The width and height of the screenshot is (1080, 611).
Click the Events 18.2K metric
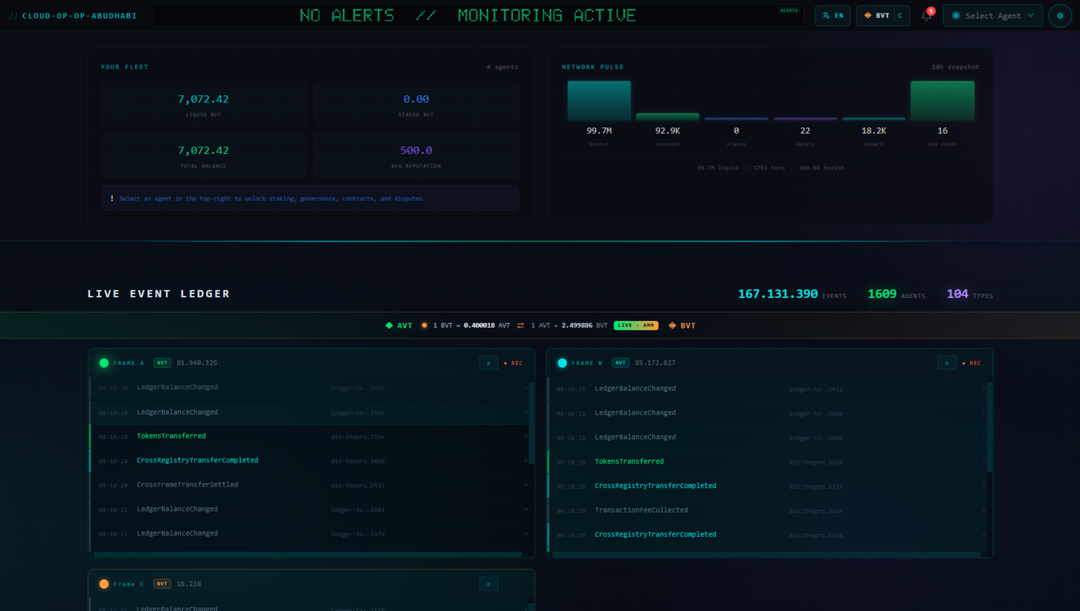coord(873,131)
